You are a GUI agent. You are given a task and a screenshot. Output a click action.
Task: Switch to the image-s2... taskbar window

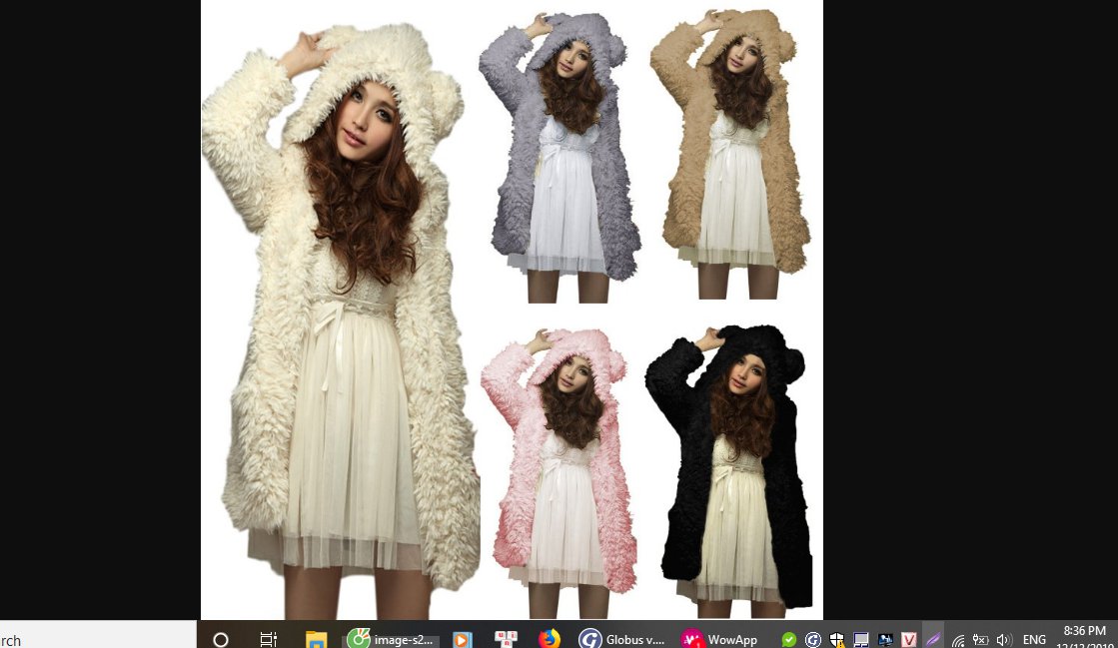392,639
